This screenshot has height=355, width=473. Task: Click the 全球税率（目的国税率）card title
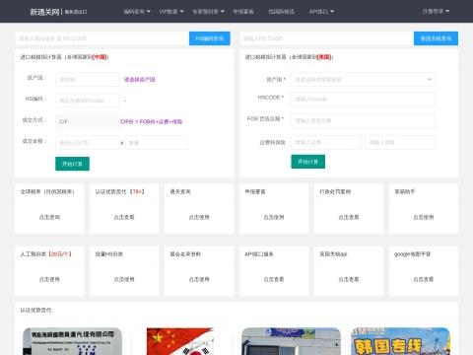[x=47, y=191]
